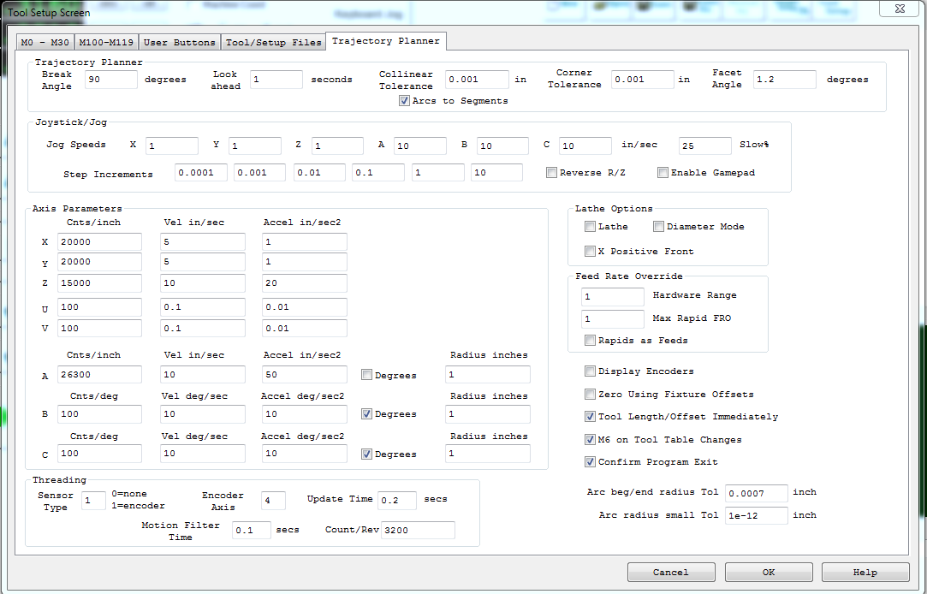The image size is (927, 594).
Task: Open the M100-M119 tab
Action: pos(106,42)
